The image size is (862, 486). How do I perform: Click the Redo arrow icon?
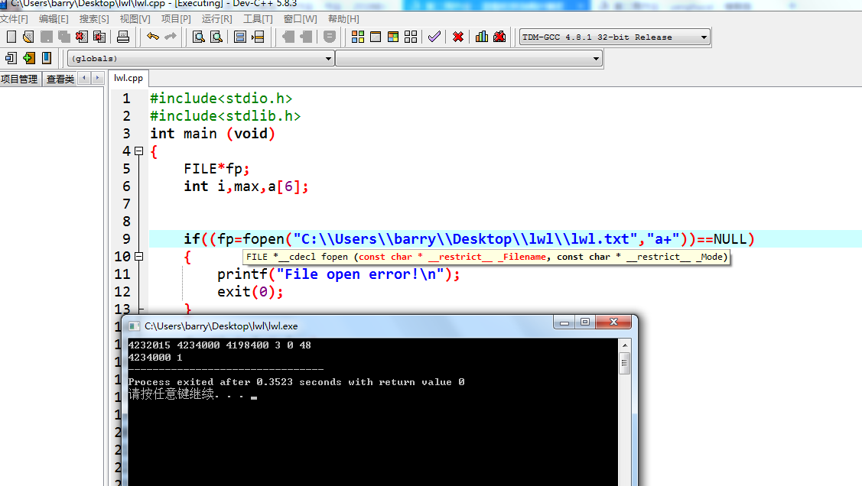tap(171, 37)
